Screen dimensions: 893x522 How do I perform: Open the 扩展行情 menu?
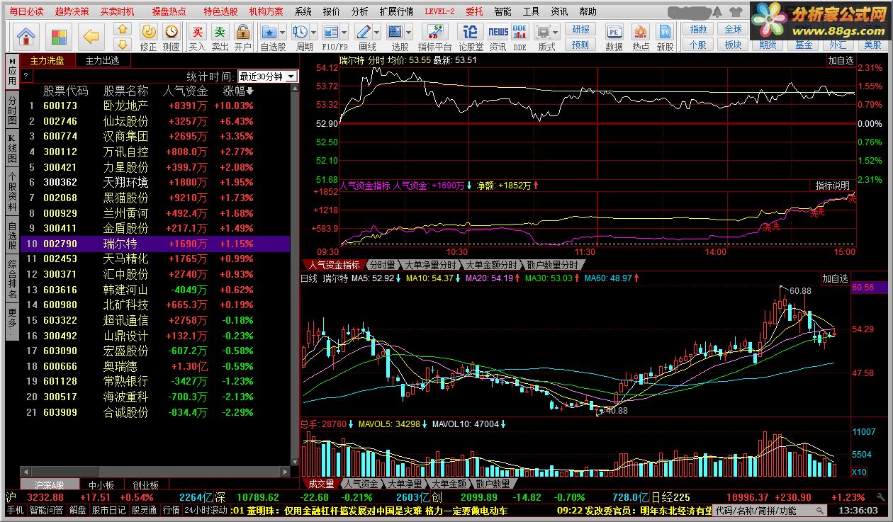coord(396,11)
